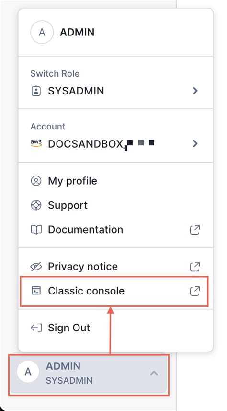Expand the Switch Role chevron next to SYSADMIN

click(195, 91)
